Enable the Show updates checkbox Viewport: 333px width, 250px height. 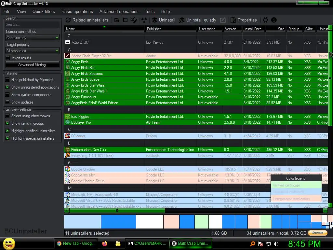click(7, 102)
